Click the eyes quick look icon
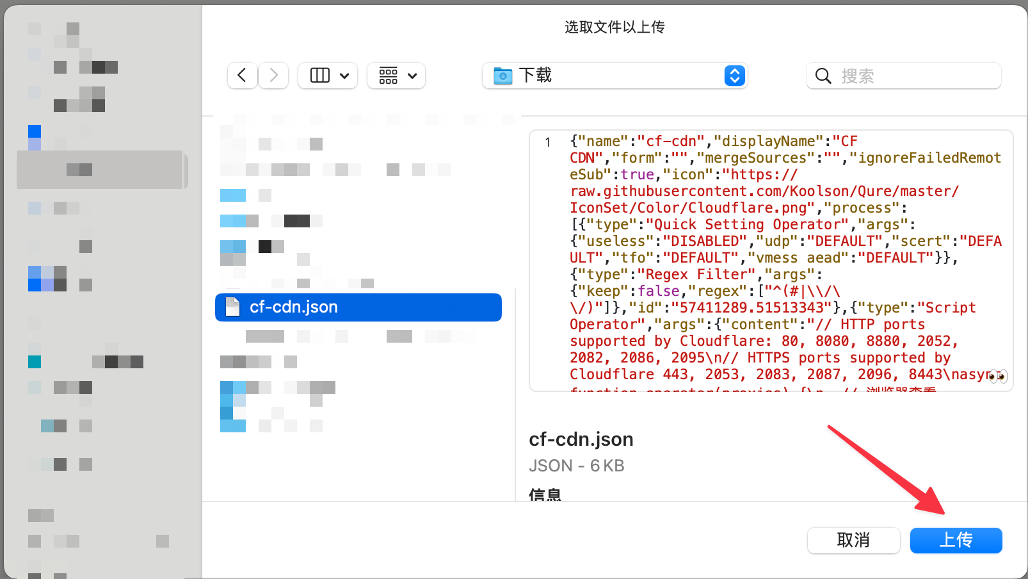Viewport: 1028px width, 579px height. pos(998,377)
